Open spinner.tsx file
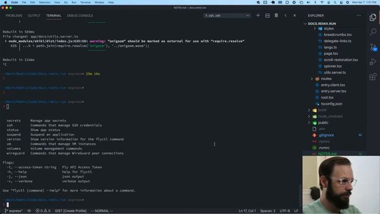This screenshot has height=214, width=380. [x=332, y=66]
